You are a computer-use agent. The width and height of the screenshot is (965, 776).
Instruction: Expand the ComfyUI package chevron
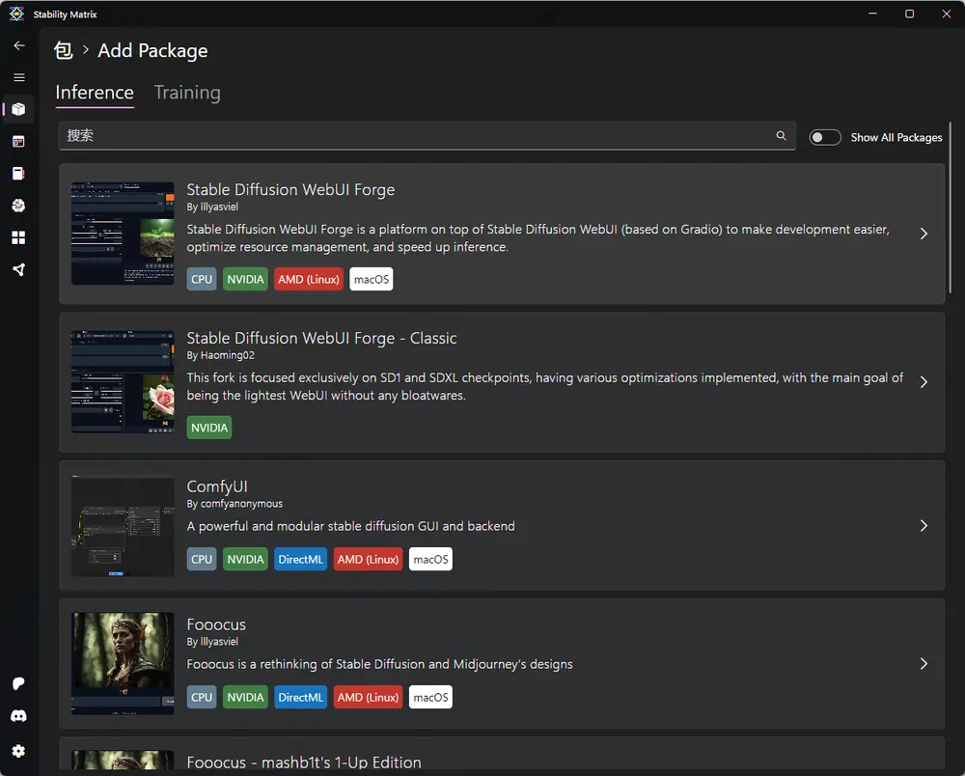pos(924,526)
